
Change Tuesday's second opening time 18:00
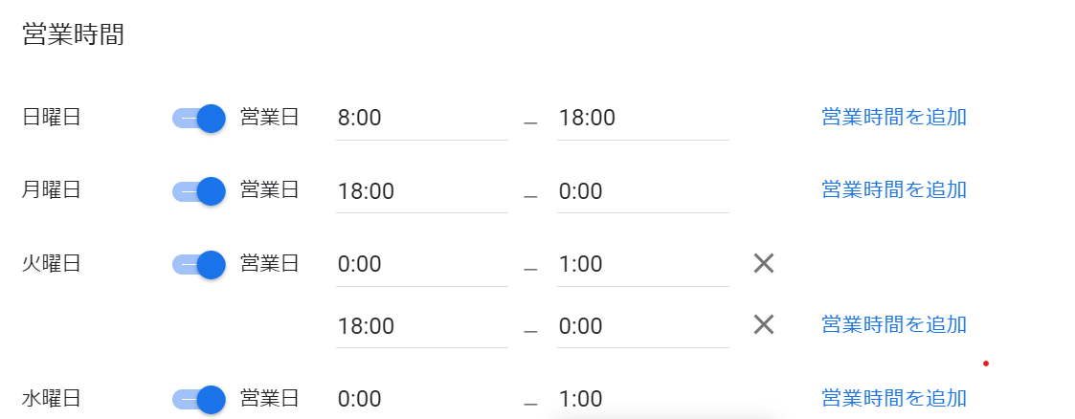click(x=421, y=326)
